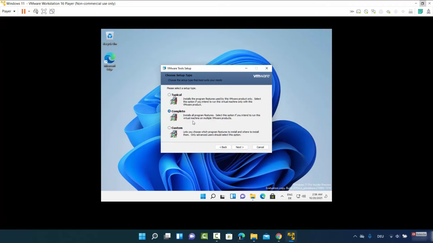Image resolution: width=433 pixels, height=243 pixels.
Task: Cancel the VMware Tools Setup
Action: tap(260, 147)
